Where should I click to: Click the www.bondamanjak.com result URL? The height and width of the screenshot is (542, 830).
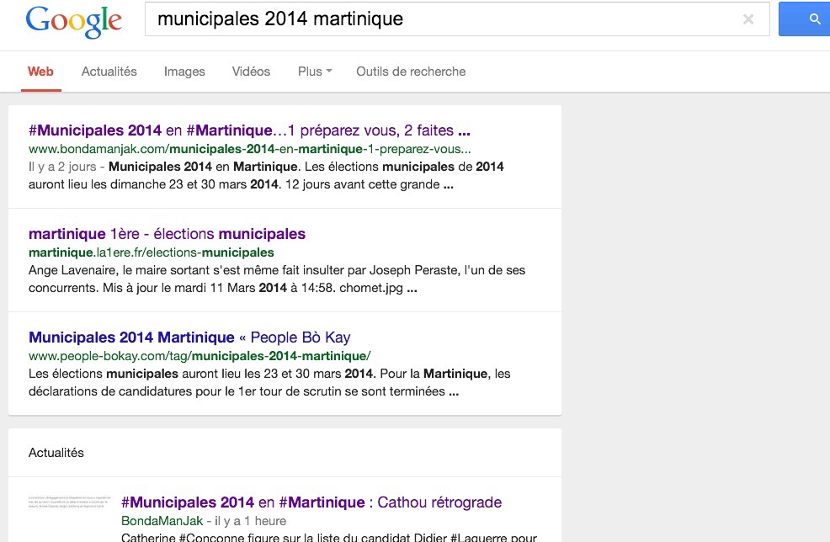249,149
